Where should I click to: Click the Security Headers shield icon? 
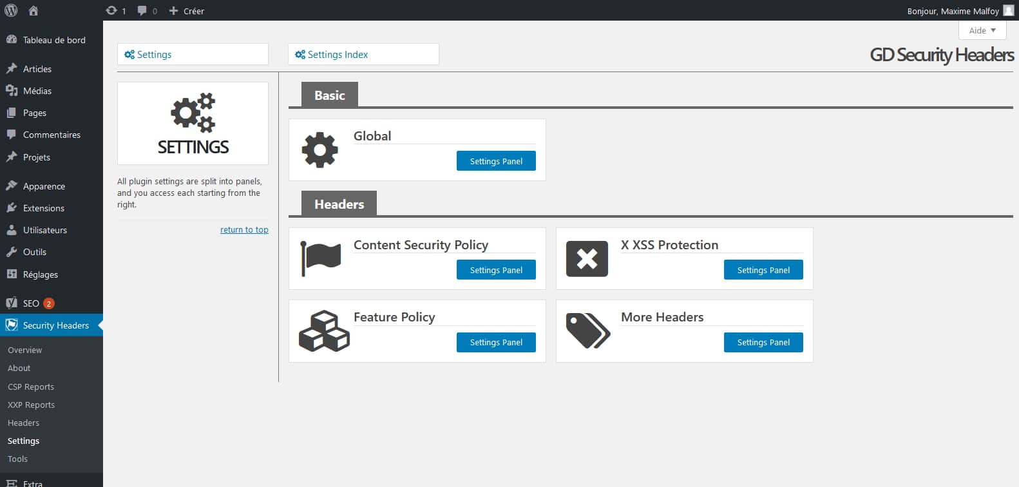[x=12, y=325]
